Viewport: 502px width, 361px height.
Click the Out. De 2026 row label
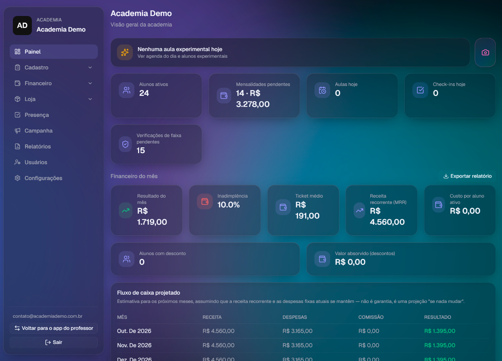134,331
